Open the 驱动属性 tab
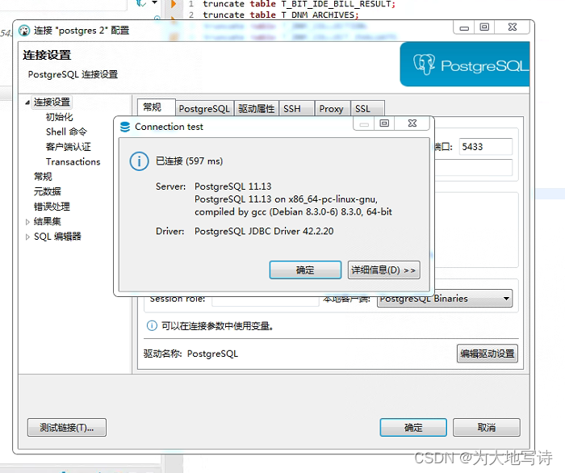The height and width of the screenshot is (473, 565). [x=256, y=108]
